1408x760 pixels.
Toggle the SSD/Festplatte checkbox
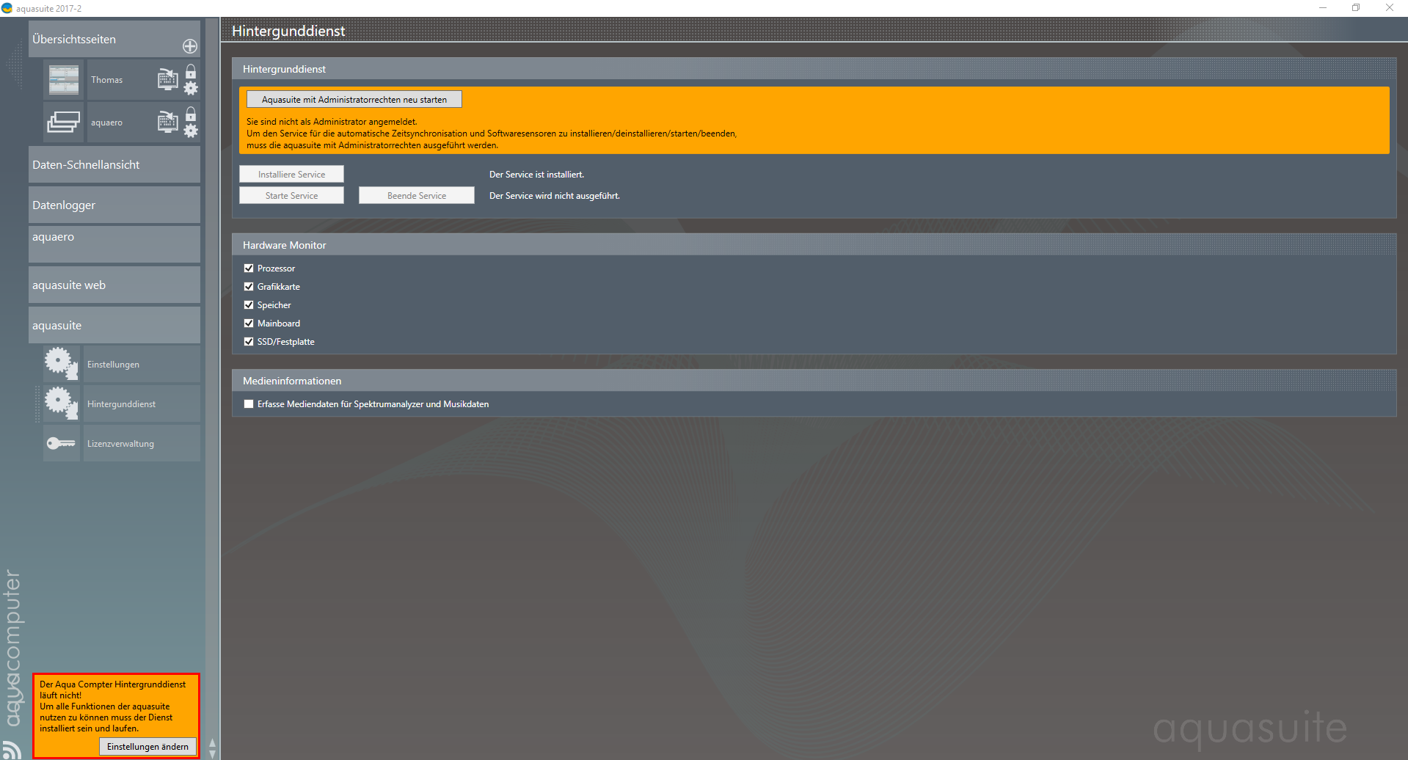pos(249,342)
